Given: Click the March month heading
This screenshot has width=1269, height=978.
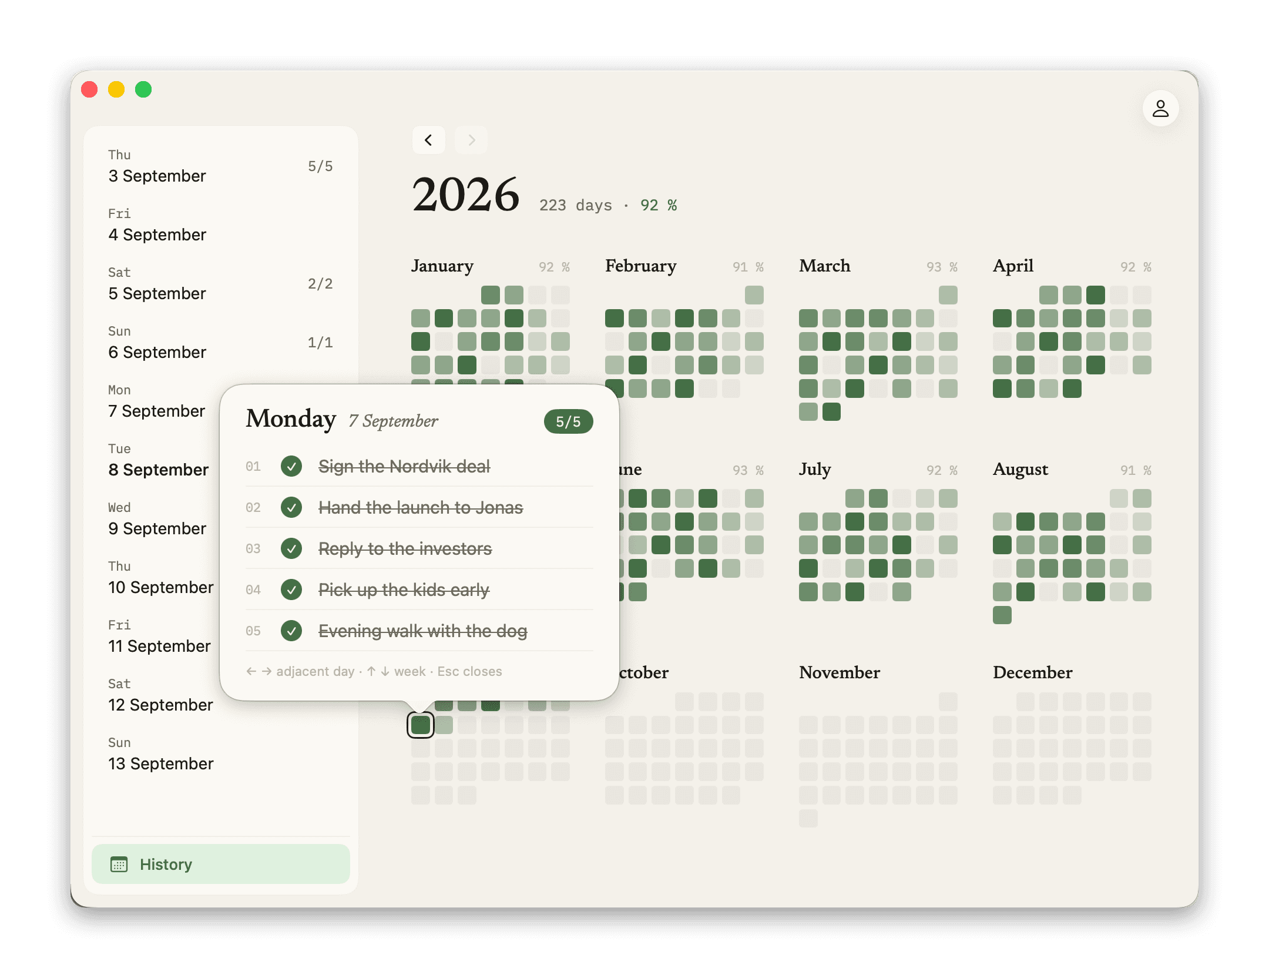Looking at the screenshot, I should [824, 266].
